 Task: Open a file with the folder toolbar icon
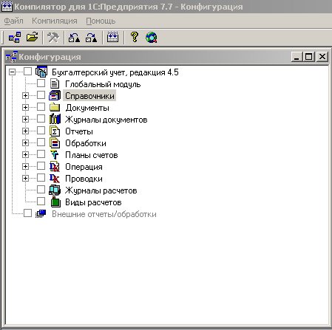tap(33, 38)
